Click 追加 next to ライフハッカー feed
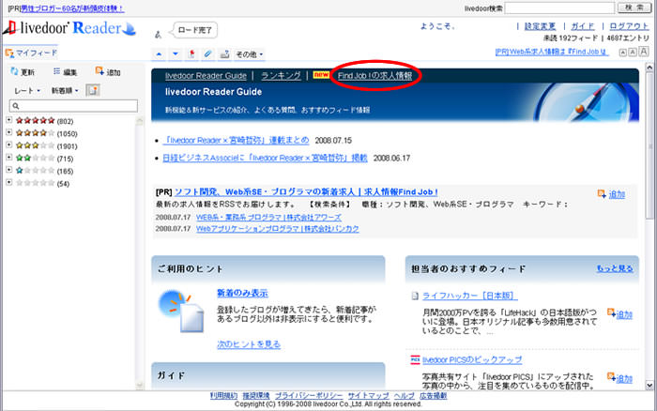657x411 pixels. [619, 313]
